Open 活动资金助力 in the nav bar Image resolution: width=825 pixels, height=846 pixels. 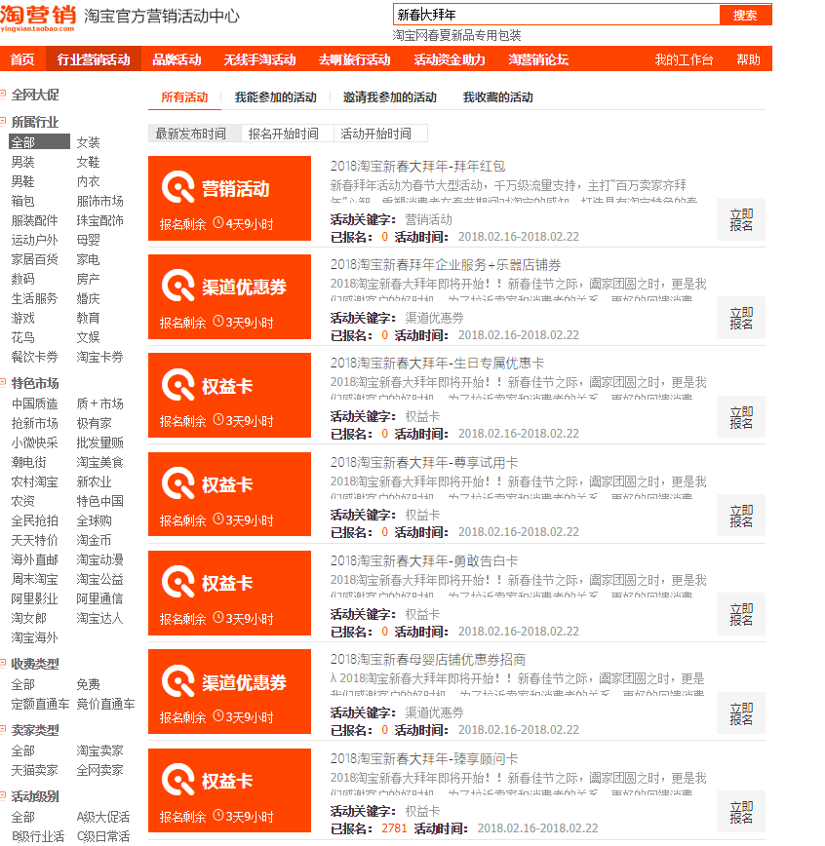coord(450,59)
